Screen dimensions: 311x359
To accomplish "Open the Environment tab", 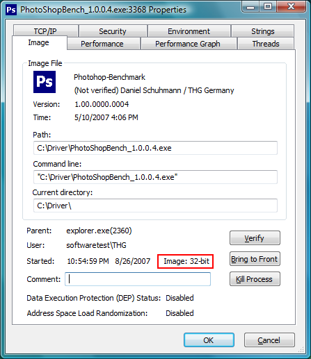I will (x=189, y=31).
